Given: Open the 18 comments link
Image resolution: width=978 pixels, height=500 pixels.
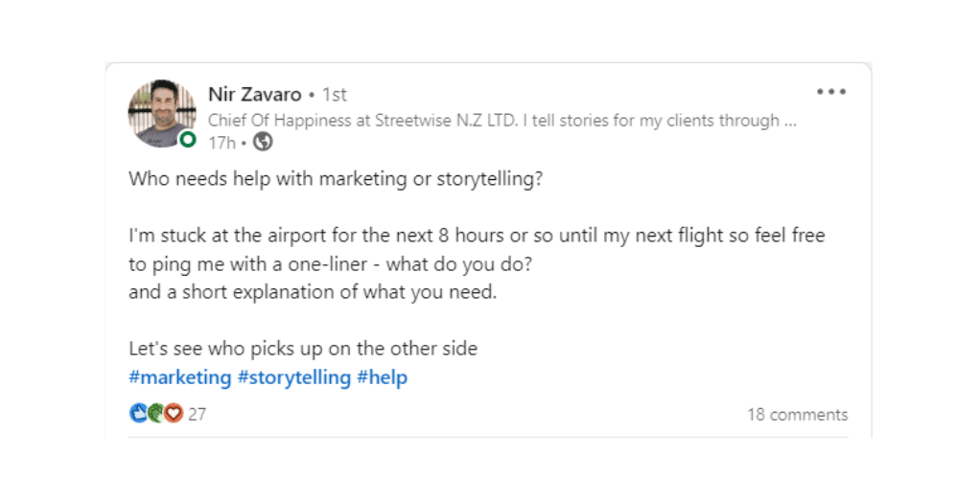Looking at the screenshot, I should (x=797, y=415).
